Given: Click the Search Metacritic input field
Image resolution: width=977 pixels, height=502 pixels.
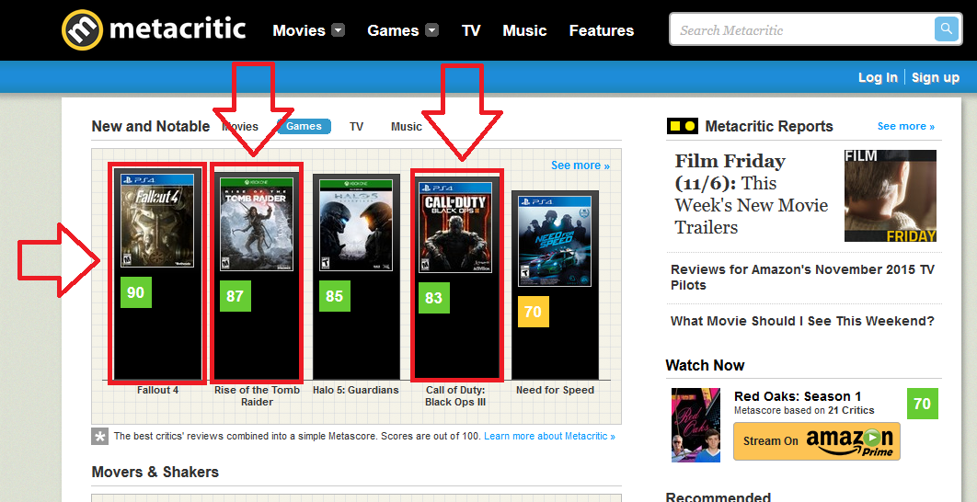Looking at the screenshot, I should (802, 30).
